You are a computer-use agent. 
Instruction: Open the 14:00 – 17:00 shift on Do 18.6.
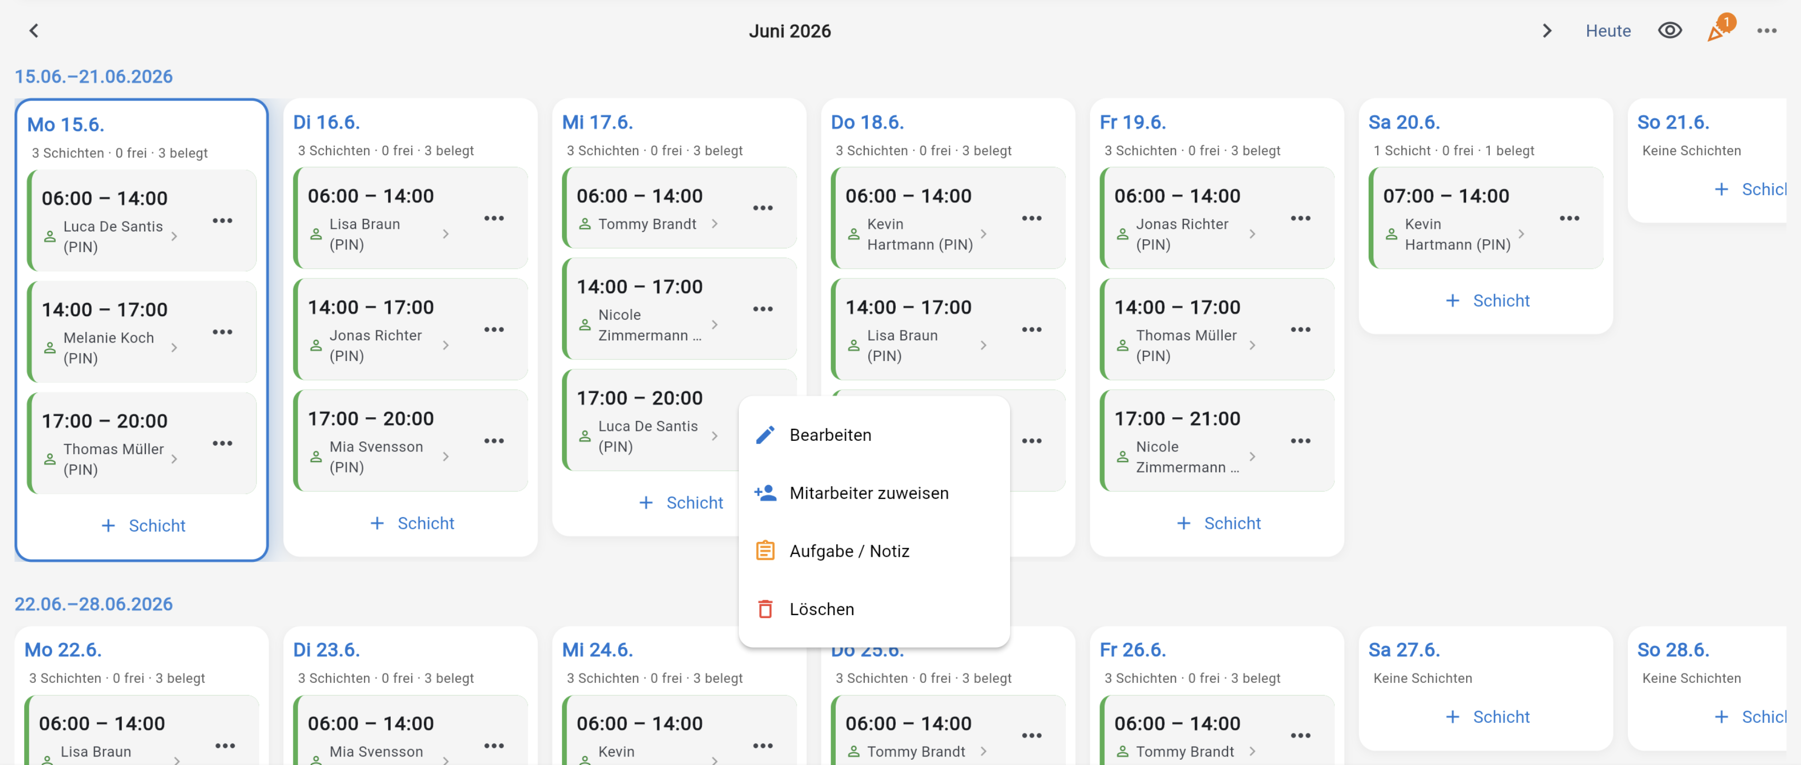click(947, 329)
